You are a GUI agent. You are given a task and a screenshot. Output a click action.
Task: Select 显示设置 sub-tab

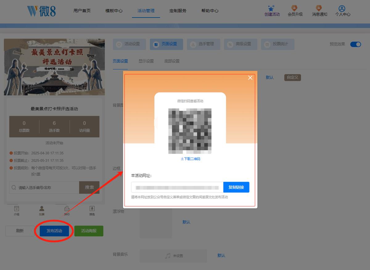(146, 61)
